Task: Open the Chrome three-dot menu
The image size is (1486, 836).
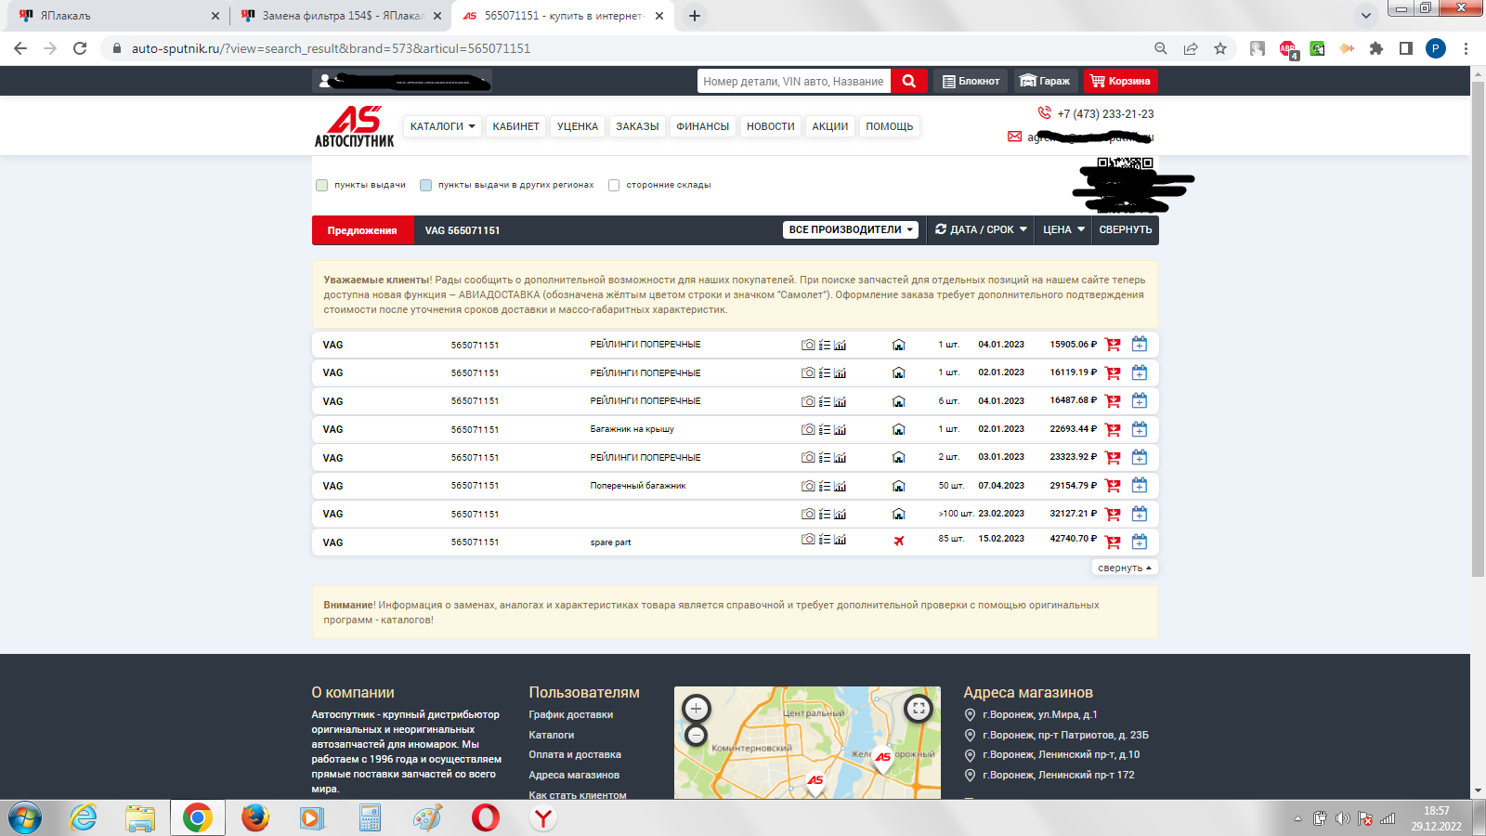Action: (x=1466, y=48)
